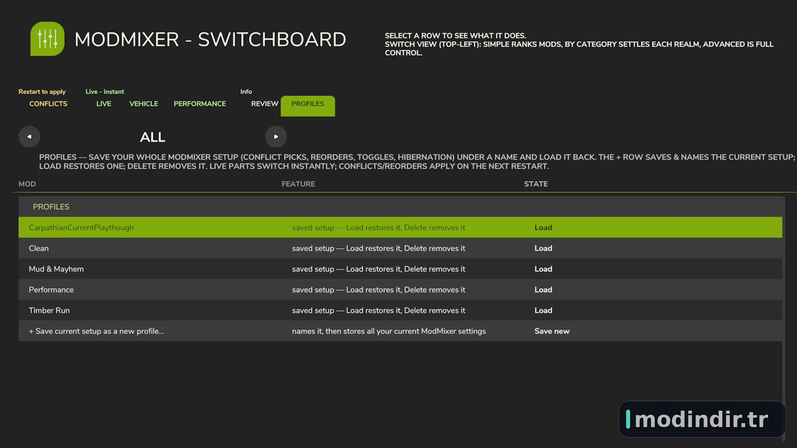Go to next category with right arrow
Viewport: 797px width, 448px height.
click(276, 136)
